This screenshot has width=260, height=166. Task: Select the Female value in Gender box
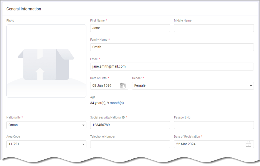point(140,86)
